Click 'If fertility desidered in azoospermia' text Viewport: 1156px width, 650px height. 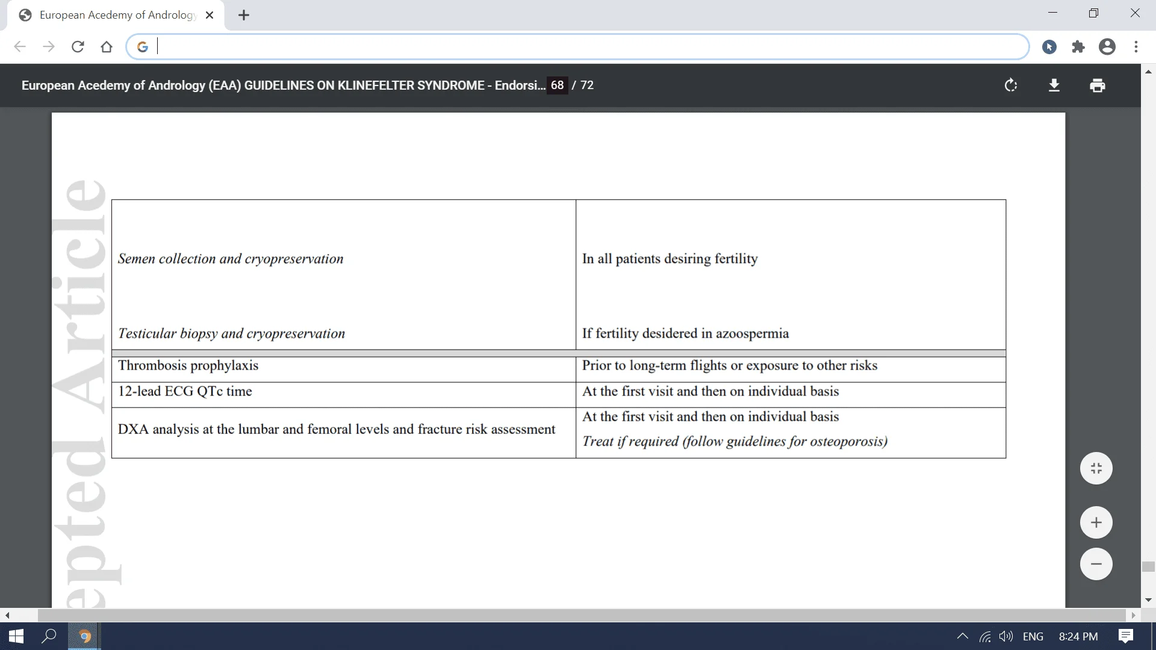pos(685,333)
